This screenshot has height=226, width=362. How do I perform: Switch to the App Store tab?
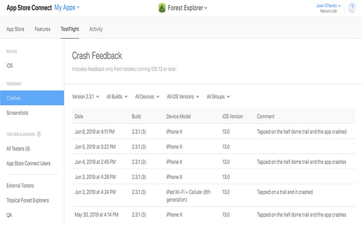tap(15, 29)
